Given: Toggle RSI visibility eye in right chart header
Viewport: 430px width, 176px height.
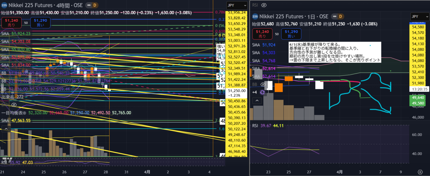Looking at the screenshot, I should pos(264,5).
